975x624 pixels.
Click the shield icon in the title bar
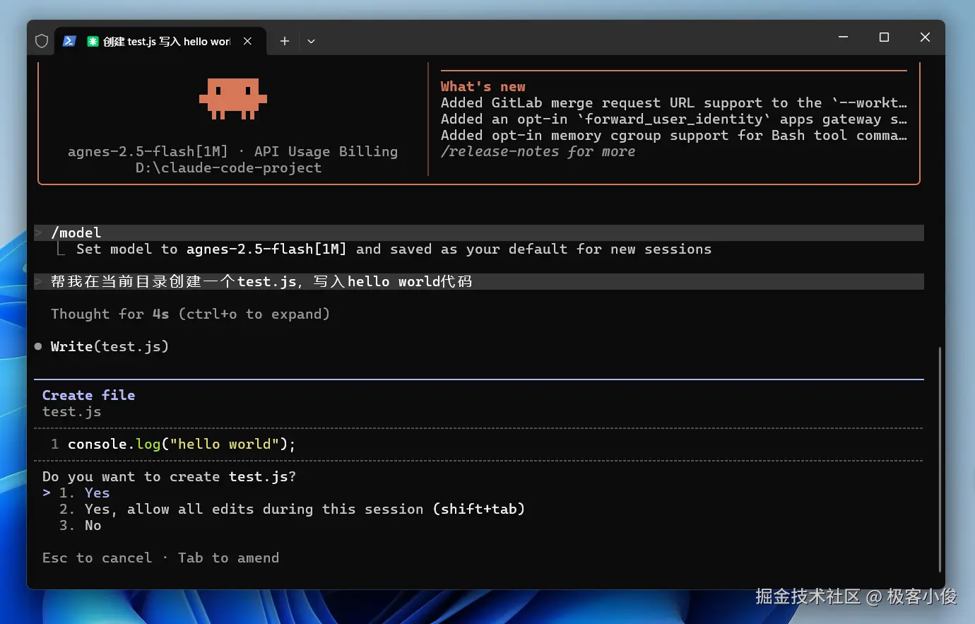pos(42,41)
